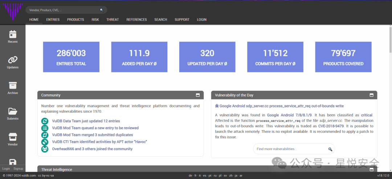This screenshot has width=392, height=179.
Task: Open the ENTRIES menu
Action: click(x=53, y=20)
